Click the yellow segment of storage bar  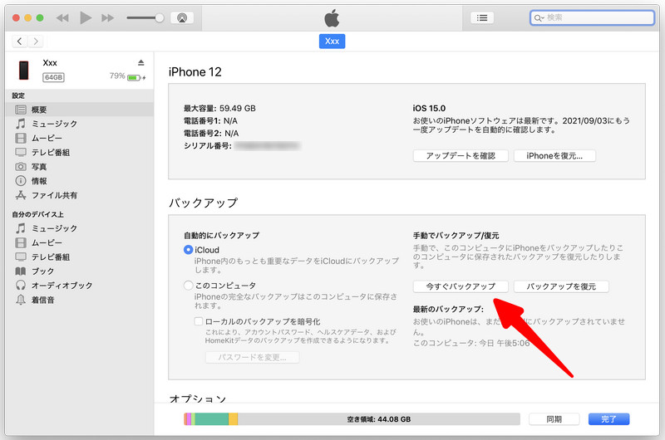[234, 419]
